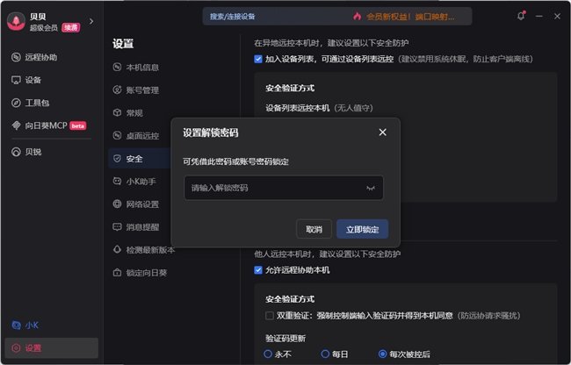Uncheck 加入设备列表 checkbox
571x365 pixels.
[x=258, y=59]
